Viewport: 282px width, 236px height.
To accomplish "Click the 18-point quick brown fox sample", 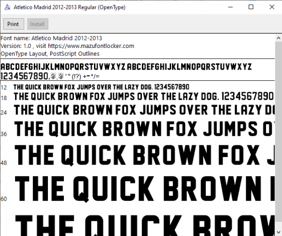I will tap(144, 96).
